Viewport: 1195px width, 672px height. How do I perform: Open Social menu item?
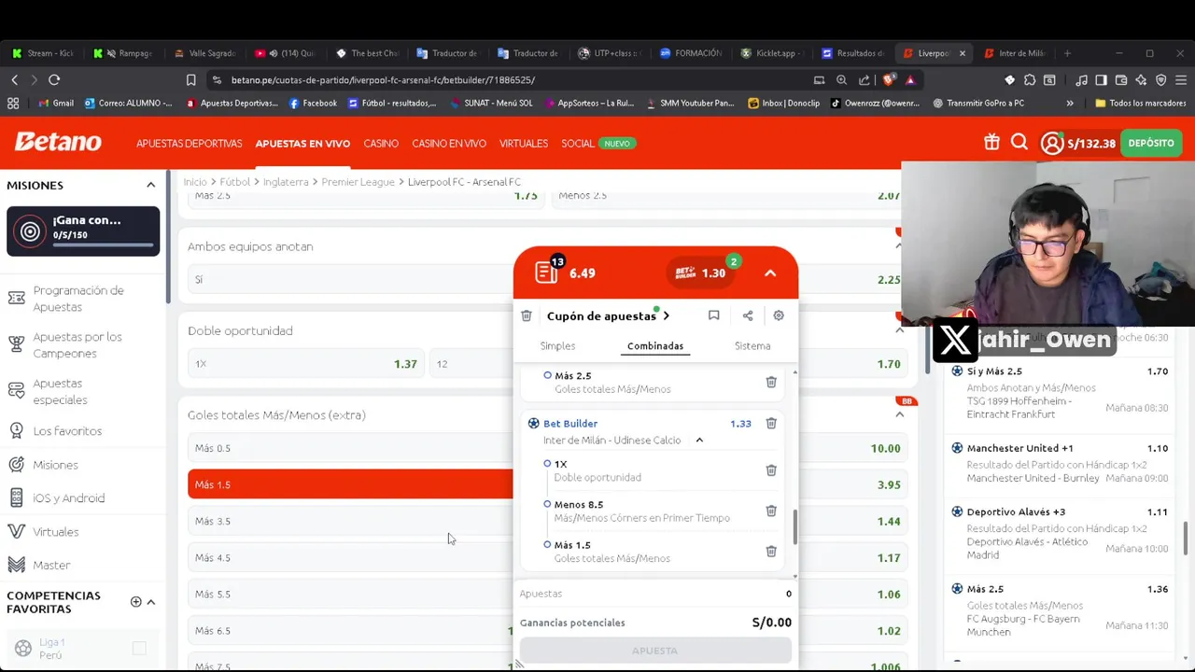coord(578,144)
